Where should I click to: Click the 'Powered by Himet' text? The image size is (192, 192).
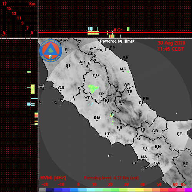[117, 41]
